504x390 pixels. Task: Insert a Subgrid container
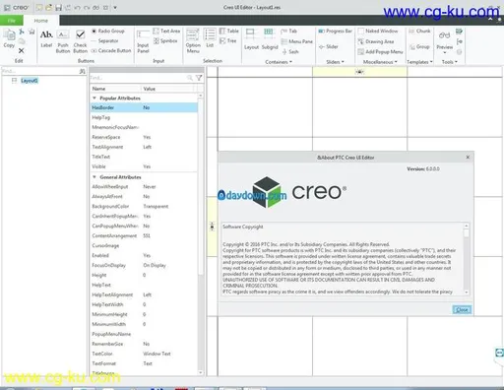tap(270, 39)
